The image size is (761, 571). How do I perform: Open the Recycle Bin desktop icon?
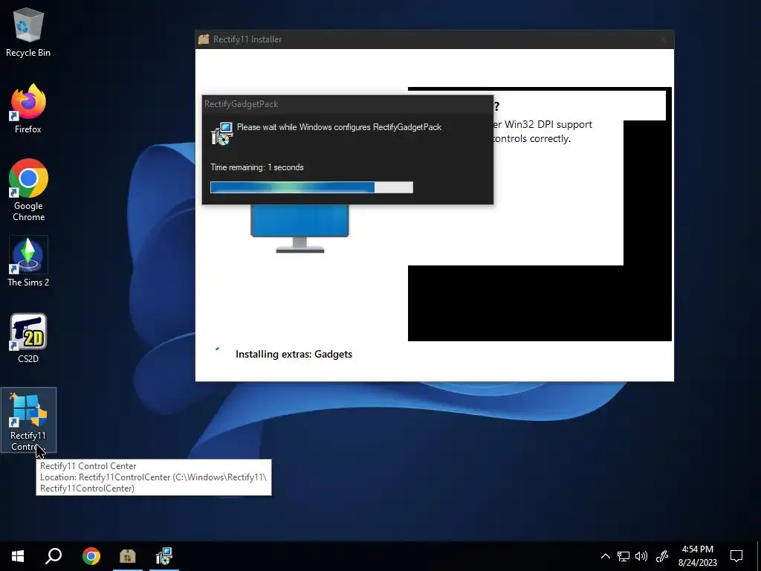tap(28, 33)
